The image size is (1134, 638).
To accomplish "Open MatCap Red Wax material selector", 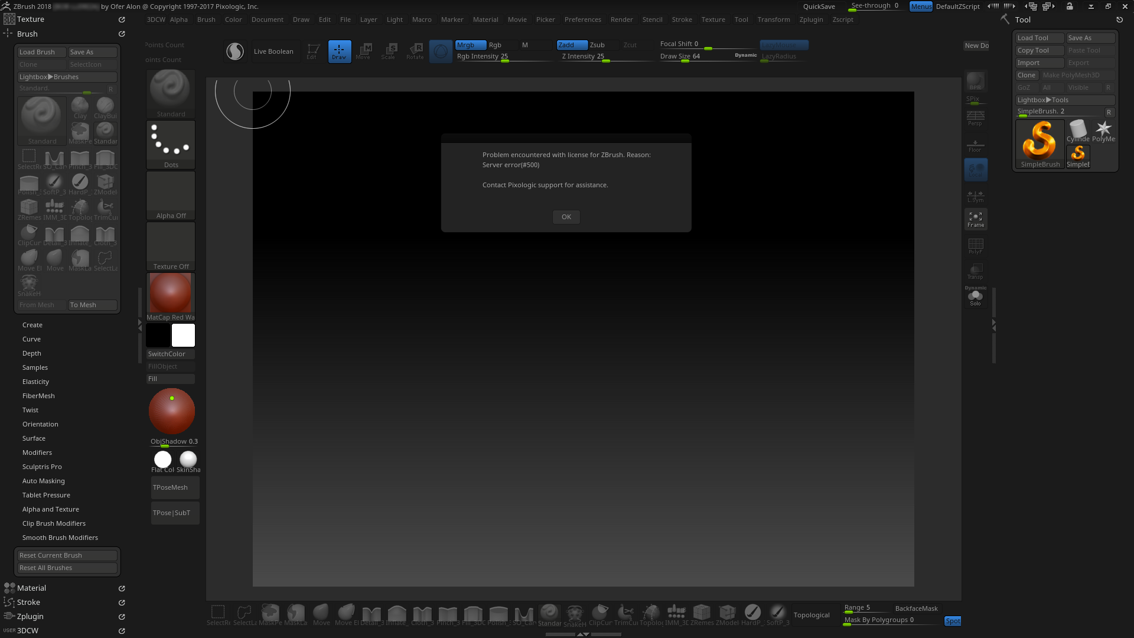I will click(x=171, y=297).
